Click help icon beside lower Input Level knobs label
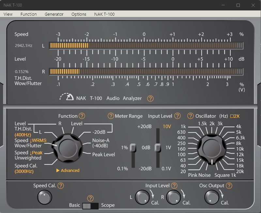 [174, 186]
